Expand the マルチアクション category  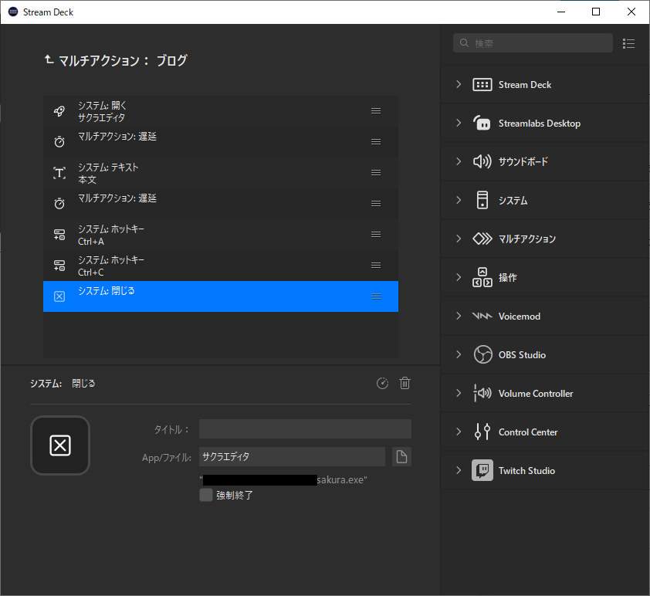tap(459, 239)
